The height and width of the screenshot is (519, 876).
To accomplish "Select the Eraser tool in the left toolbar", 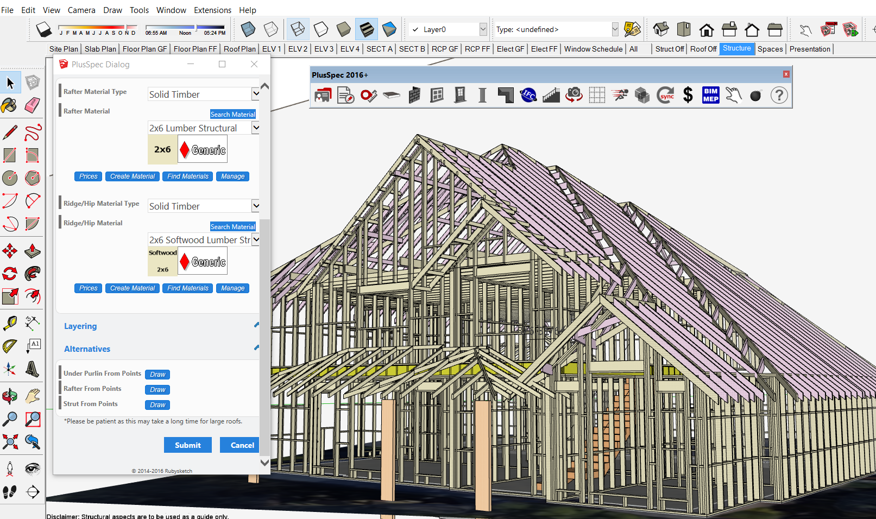I will (x=32, y=105).
